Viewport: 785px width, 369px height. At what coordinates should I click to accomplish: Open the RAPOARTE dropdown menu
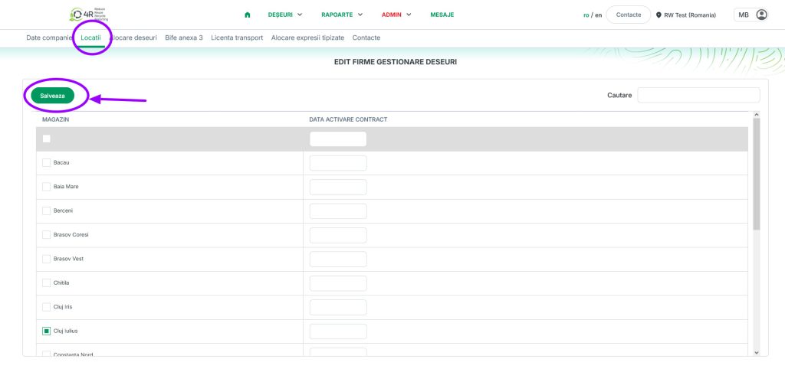tap(342, 15)
